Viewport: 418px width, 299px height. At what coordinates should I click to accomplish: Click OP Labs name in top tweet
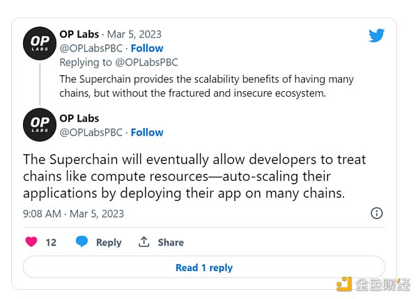pyautogui.click(x=79, y=34)
